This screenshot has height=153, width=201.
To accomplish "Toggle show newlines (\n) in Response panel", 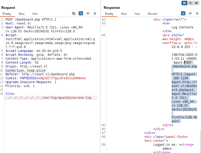I will (x=190, y=13).
